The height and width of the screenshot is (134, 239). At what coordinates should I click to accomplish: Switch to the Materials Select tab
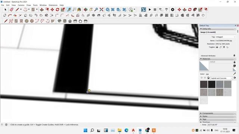click(x=202, y=74)
